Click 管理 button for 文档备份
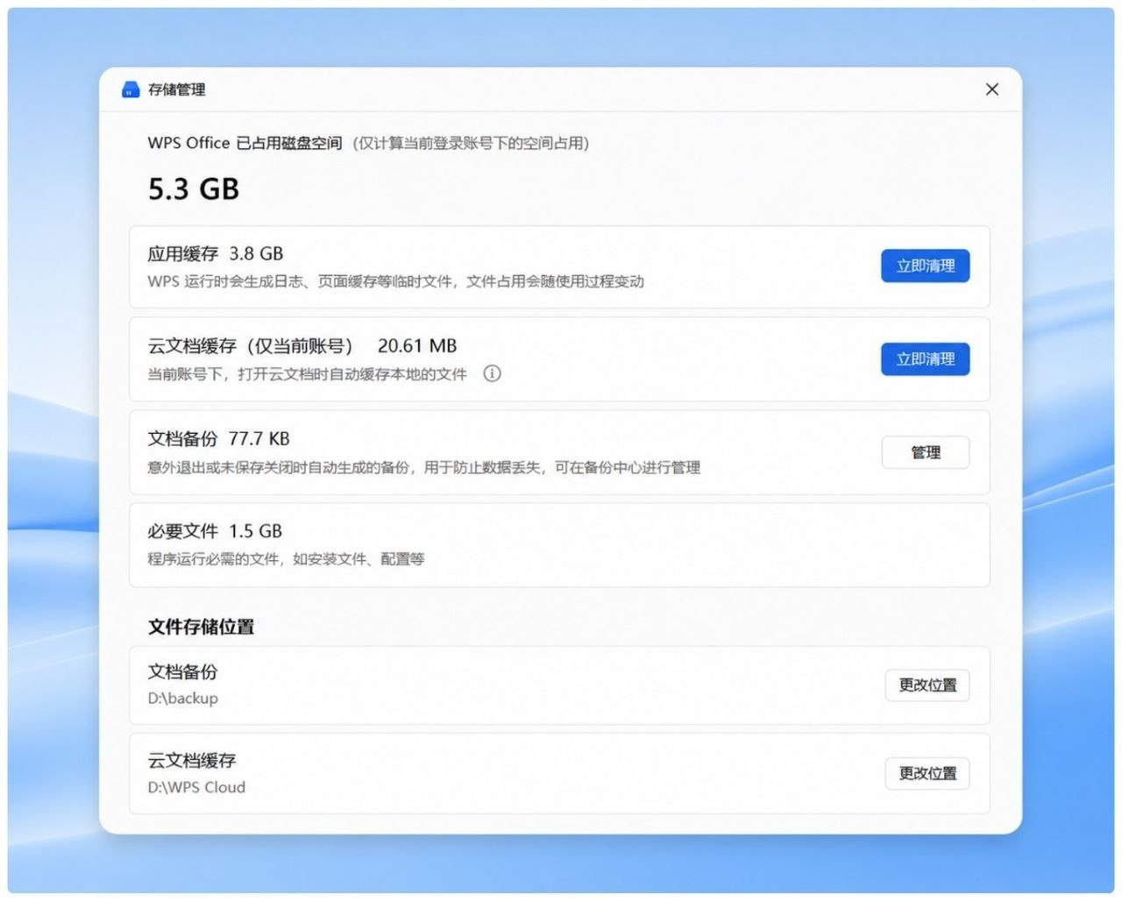Viewport: 1122px width, 901px height. coord(925,452)
